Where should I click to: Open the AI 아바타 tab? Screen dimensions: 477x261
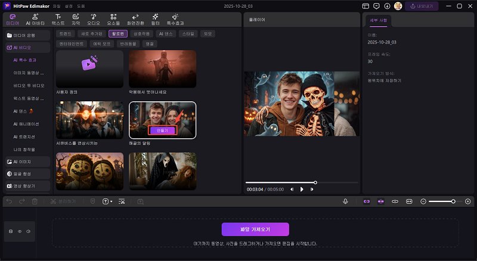tap(36, 19)
